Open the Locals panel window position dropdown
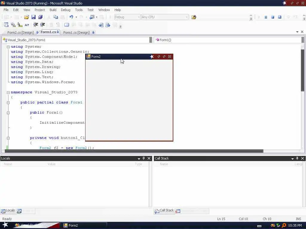Viewport: 306px width, 229px height. pos(139,159)
